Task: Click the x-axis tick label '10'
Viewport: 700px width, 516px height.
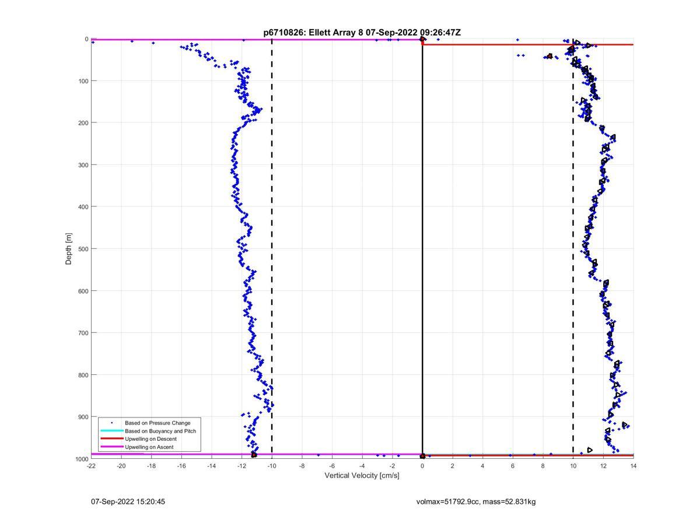Action: click(573, 466)
